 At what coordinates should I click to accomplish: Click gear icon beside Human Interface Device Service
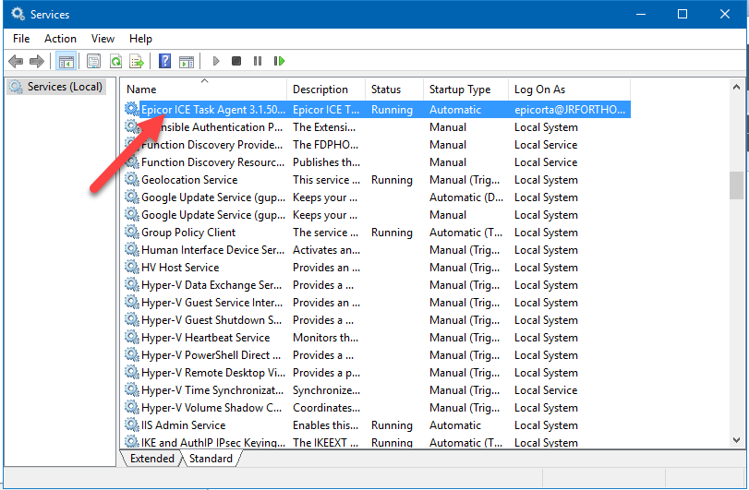point(132,249)
